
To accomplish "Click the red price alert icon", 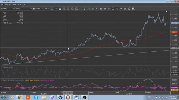I will 109,9.
